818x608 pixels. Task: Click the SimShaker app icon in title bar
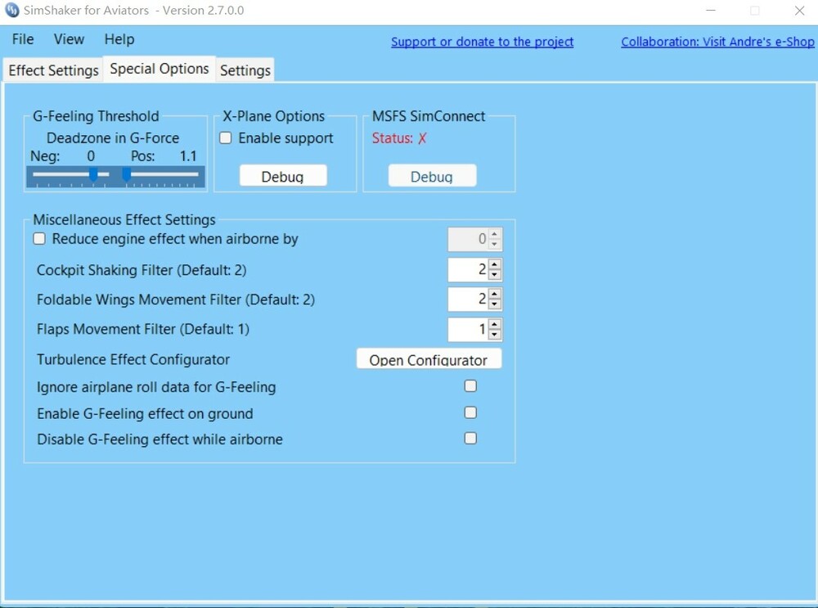(x=11, y=10)
